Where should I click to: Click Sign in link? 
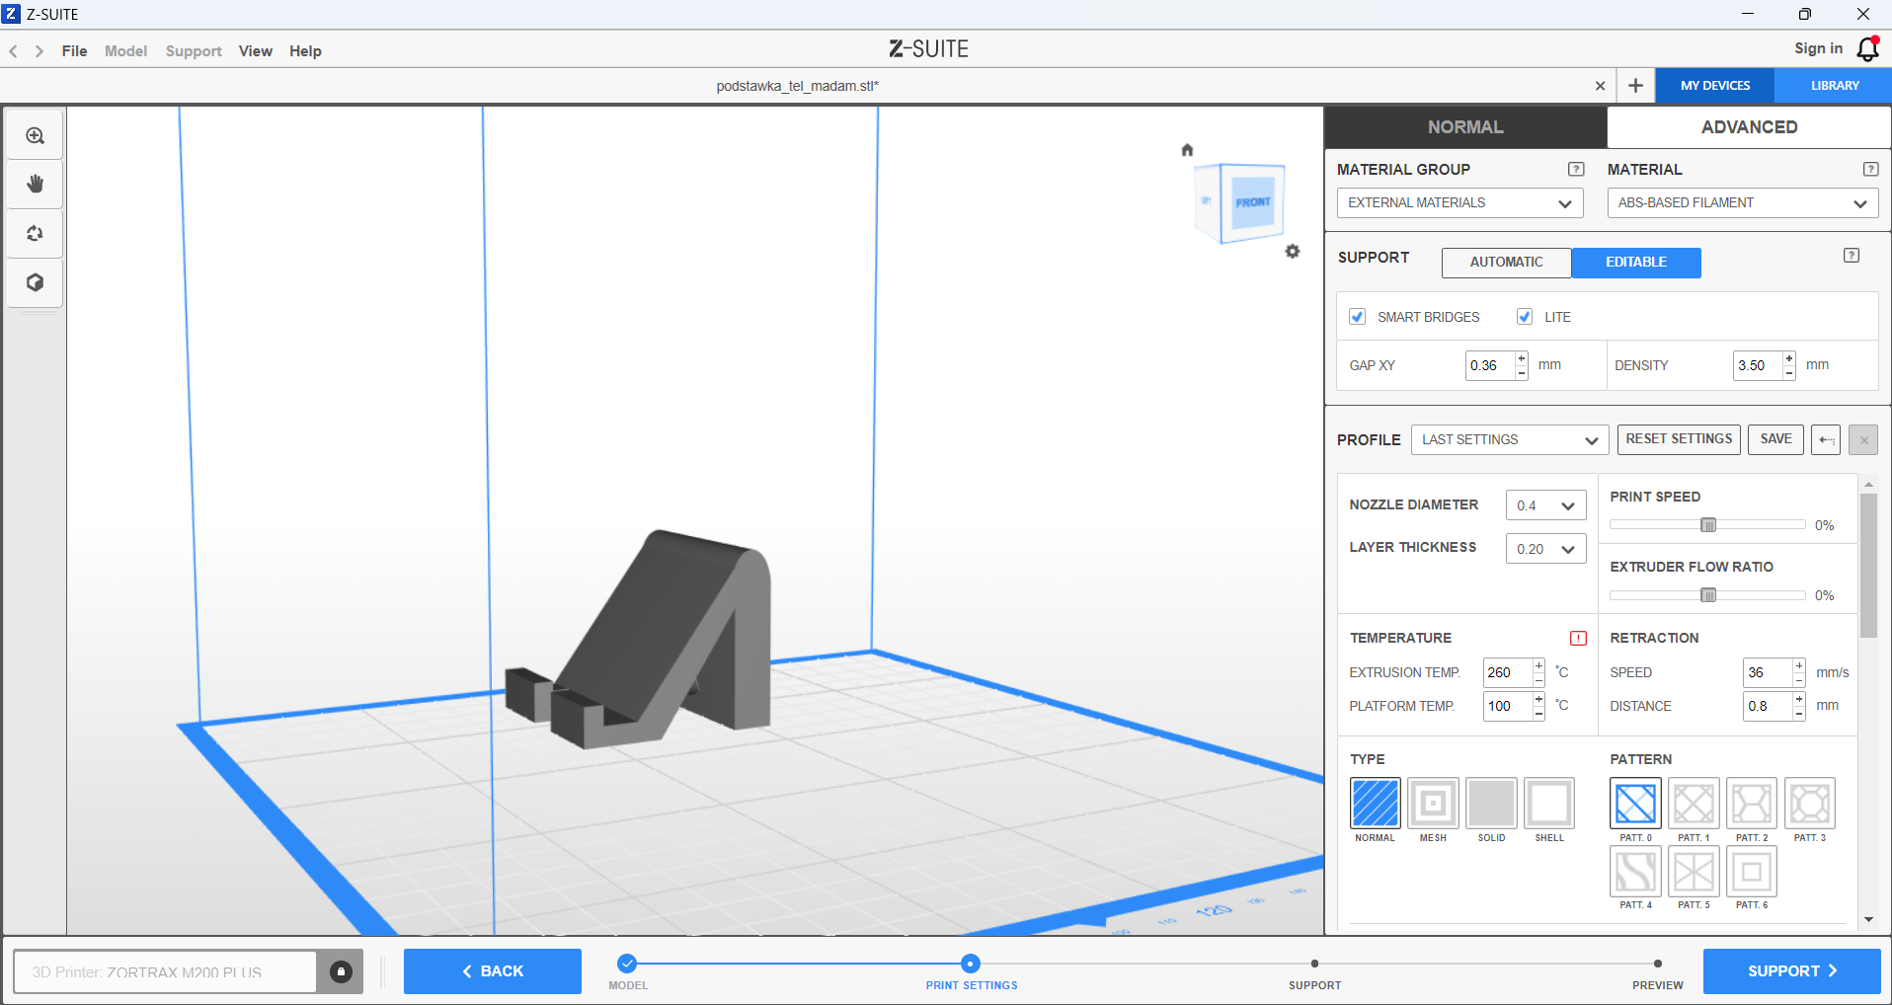pos(1818,48)
